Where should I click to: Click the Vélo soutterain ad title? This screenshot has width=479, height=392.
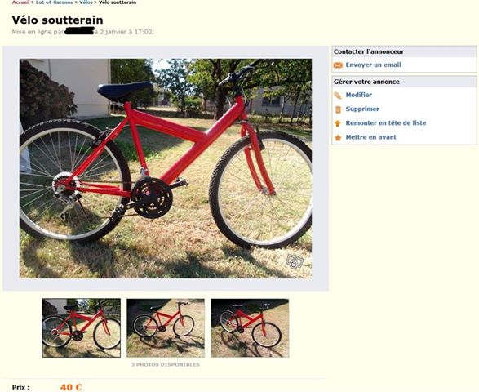(57, 20)
